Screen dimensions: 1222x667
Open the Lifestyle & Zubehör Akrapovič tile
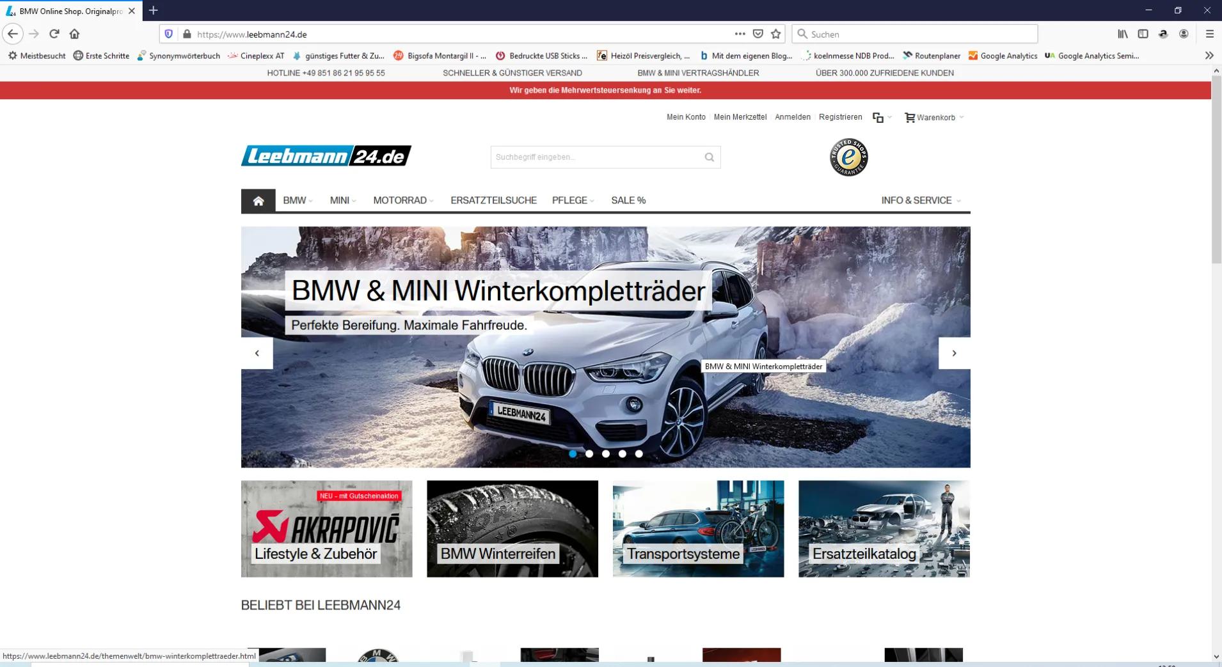coord(327,529)
